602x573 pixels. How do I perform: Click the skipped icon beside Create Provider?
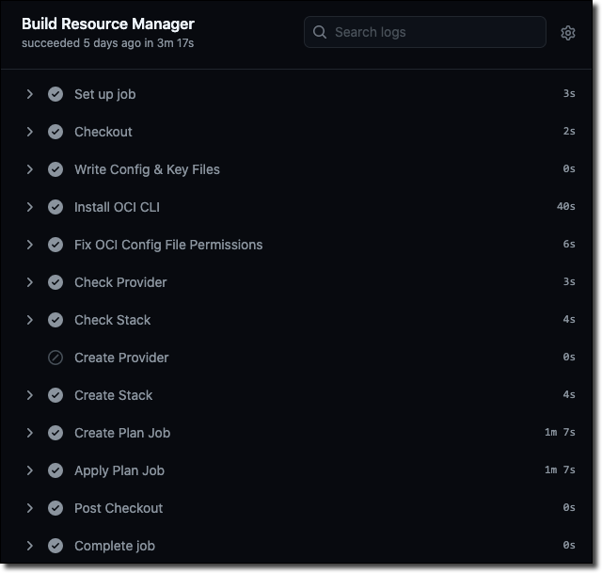[x=55, y=358]
